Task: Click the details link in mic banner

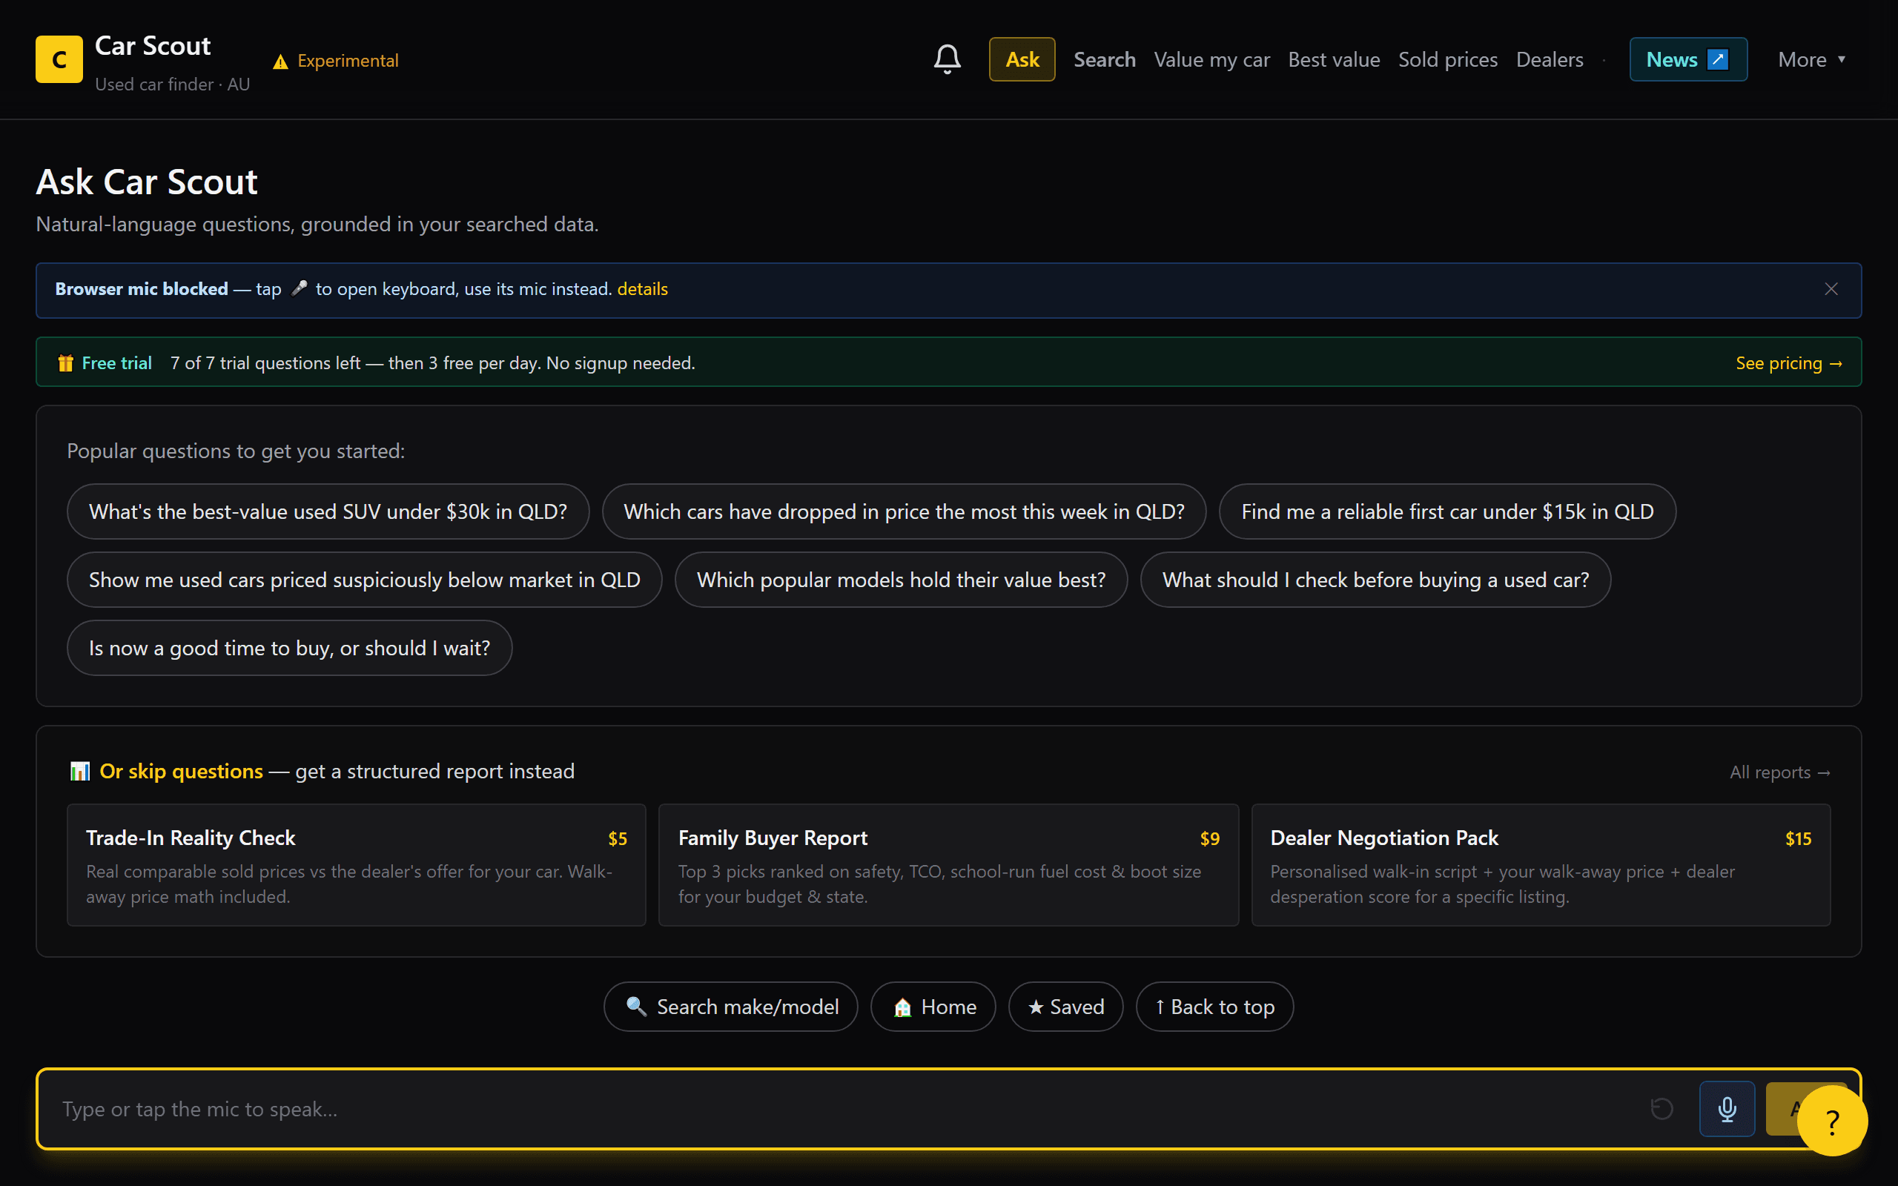Action: pos(642,289)
